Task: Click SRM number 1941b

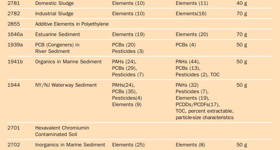Action: pos(15,62)
